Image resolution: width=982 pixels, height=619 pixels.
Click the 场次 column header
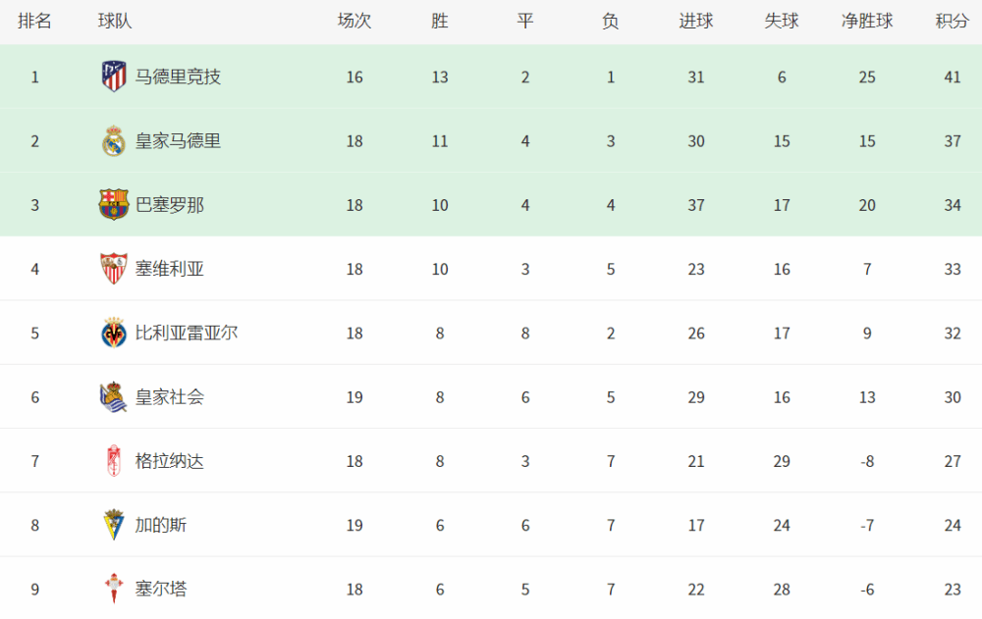(355, 22)
